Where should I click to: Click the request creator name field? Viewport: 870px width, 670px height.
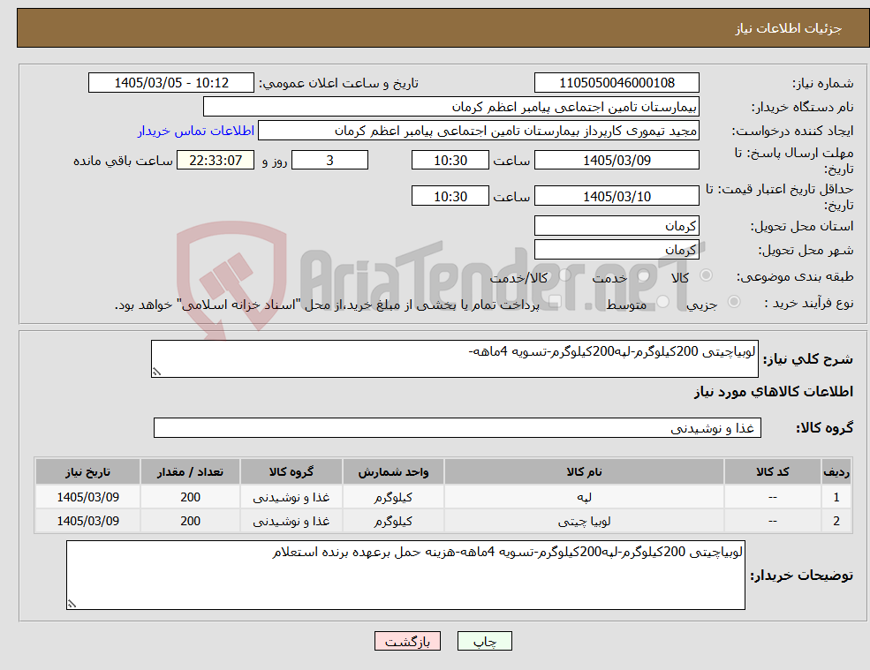pos(478,131)
